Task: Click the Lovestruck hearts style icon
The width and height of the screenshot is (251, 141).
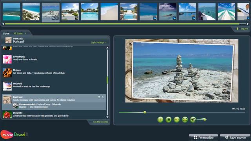Action: (x=7, y=59)
